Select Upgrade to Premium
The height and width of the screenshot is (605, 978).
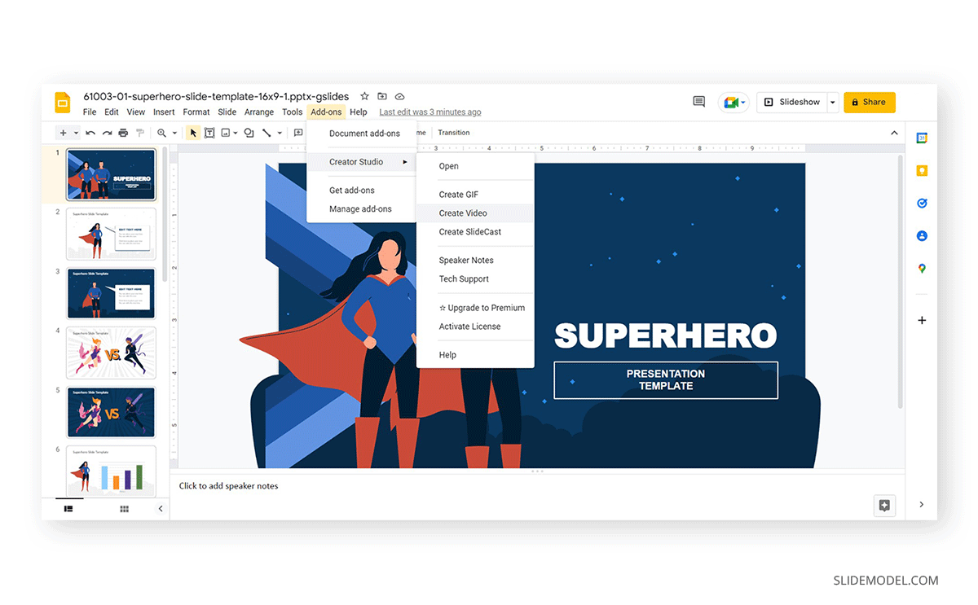[x=475, y=308]
